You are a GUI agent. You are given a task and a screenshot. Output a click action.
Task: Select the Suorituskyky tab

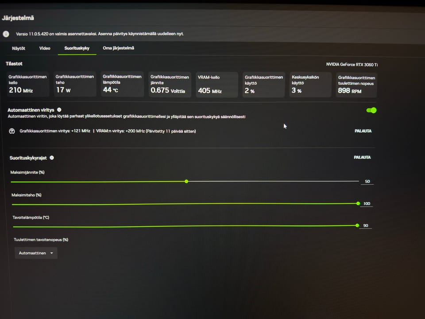[77, 48]
